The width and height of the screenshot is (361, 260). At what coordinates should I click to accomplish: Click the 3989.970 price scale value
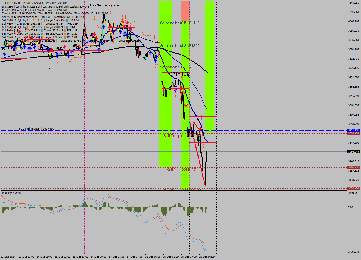354,31
